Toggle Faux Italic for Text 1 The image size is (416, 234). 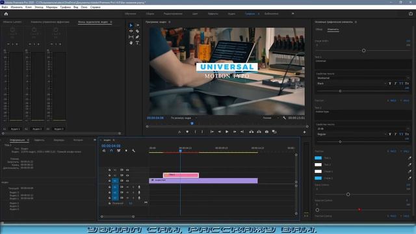pyautogui.click(x=395, y=84)
